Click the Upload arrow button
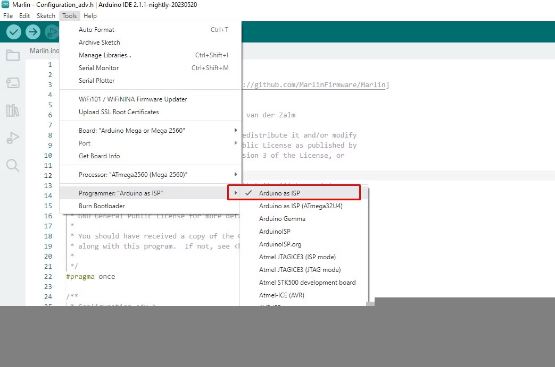This screenshot has width=555, height=367. point(33,32)
